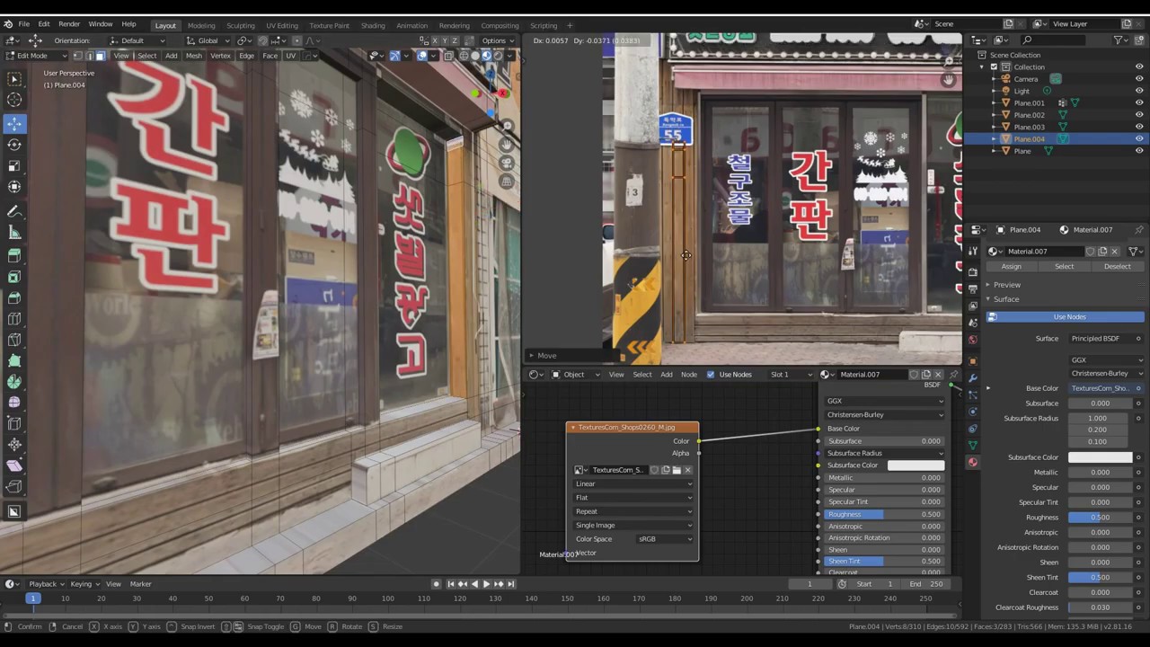Toggle visibility of the Collection
Screen dimensions: 1150x647
[1139, 66]
